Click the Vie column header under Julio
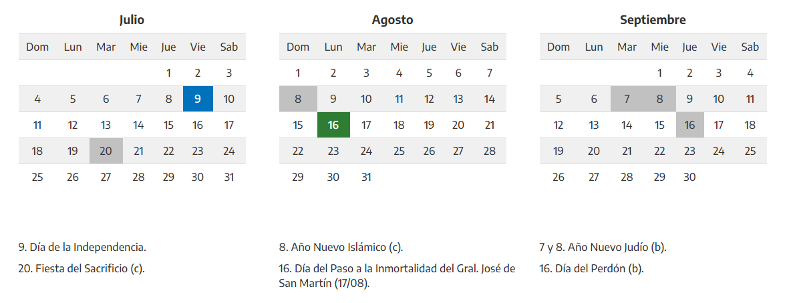The height and width of the screenshot is (303, 787). (x=198, y=47)
